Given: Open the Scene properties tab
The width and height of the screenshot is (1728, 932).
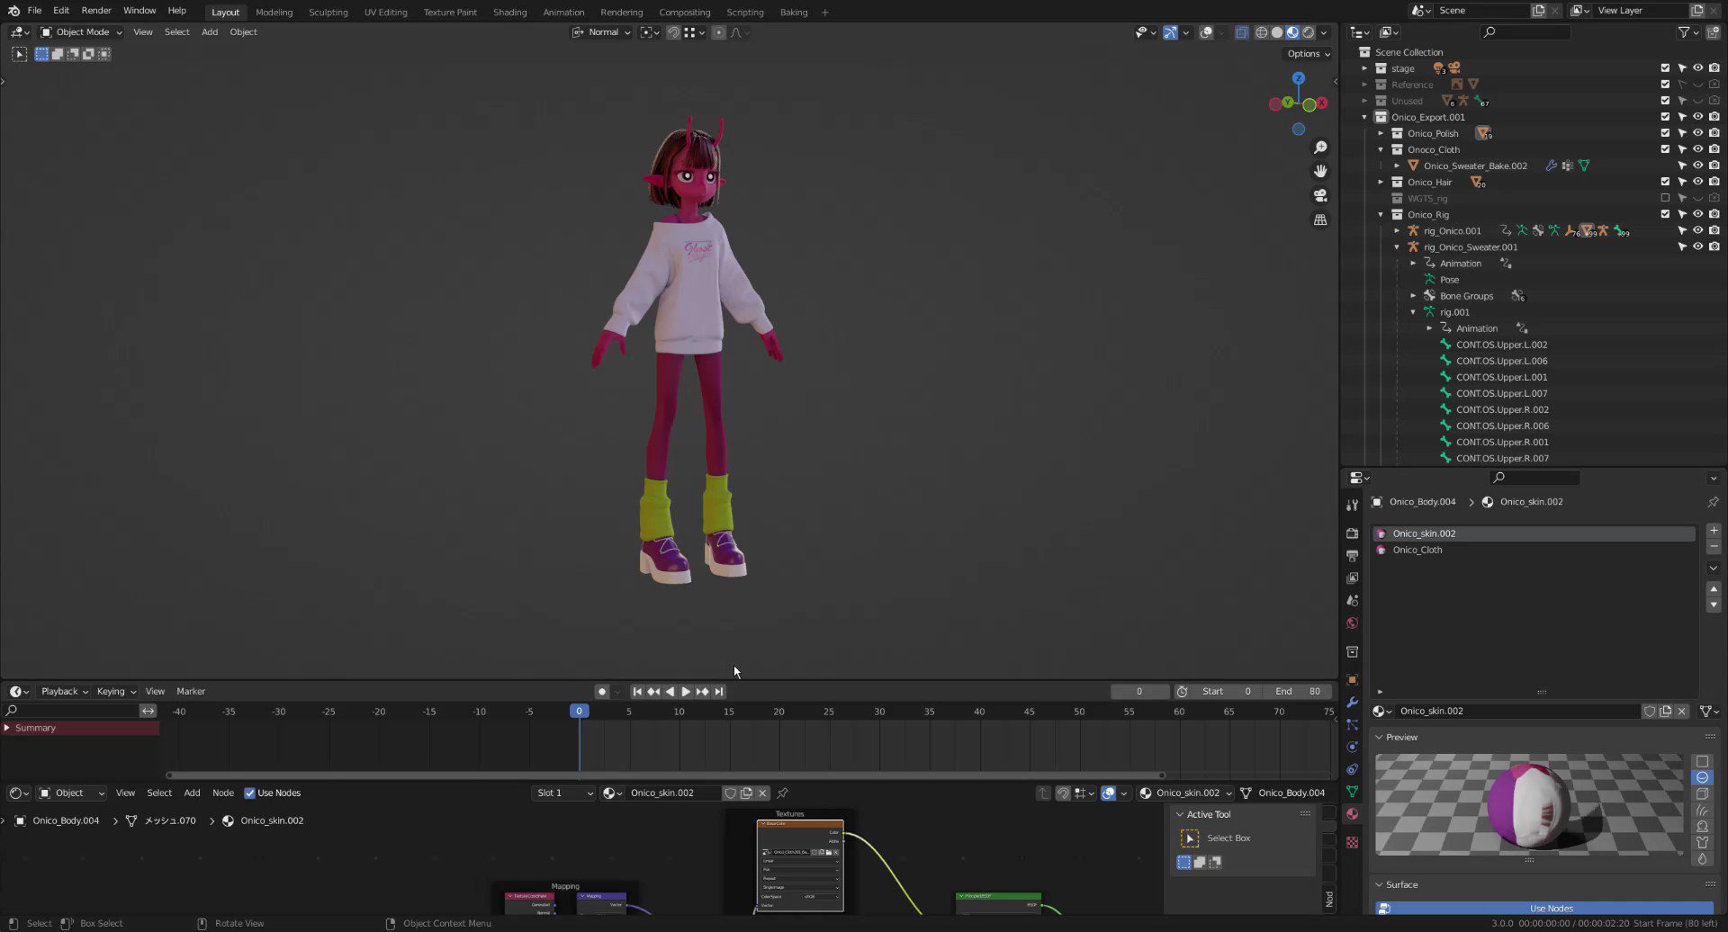Looking at the screenshot, I should point(1352,601).
